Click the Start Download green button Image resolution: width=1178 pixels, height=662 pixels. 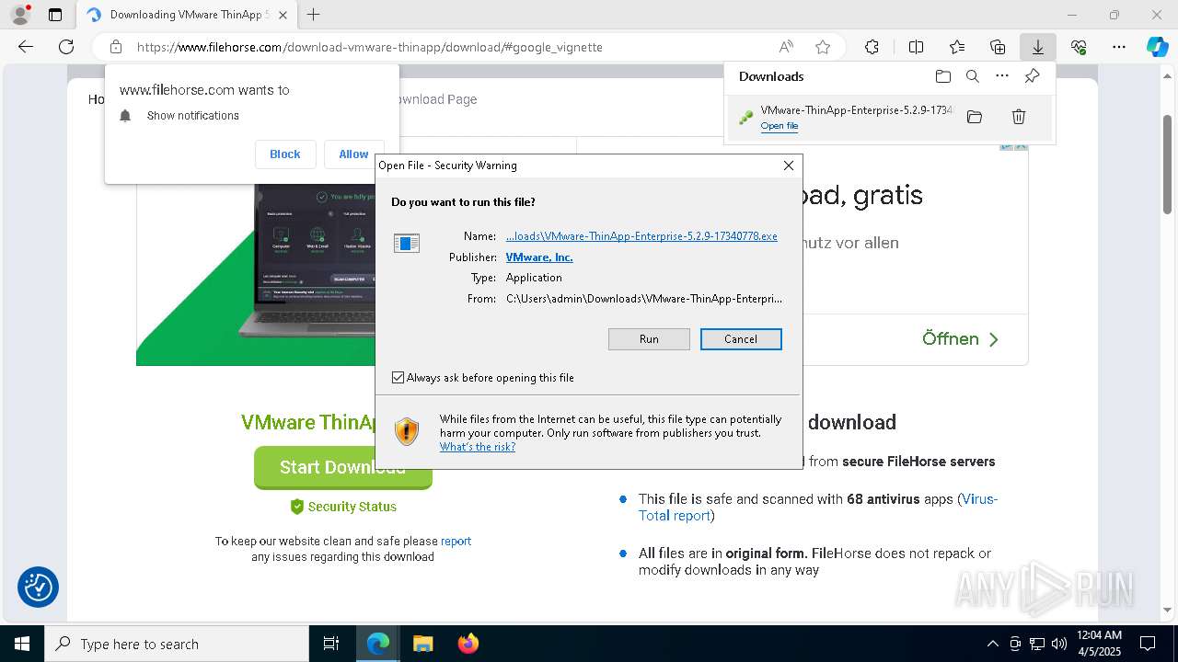[342, 468]
